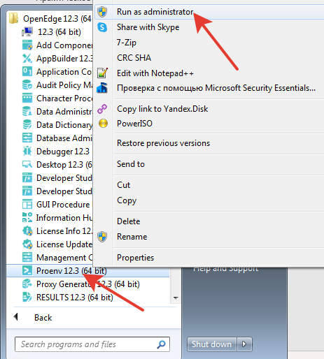This screenshot has height=359, width=324.
Task: Click the Data Dictionary icon
Action: tap(27, 125)
